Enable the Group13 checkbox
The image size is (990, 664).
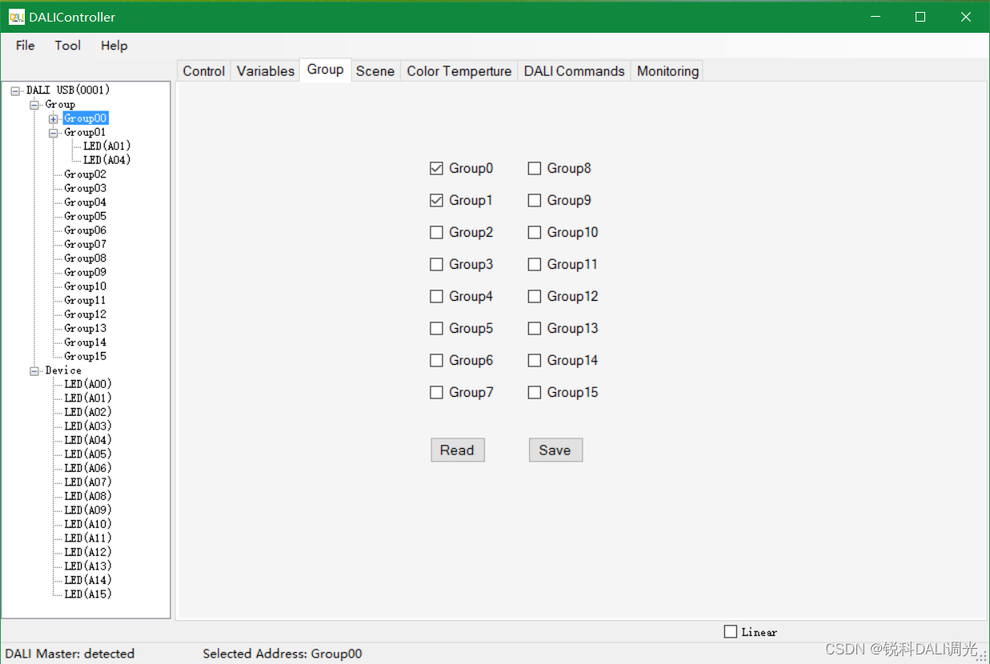tap(535, 329)
